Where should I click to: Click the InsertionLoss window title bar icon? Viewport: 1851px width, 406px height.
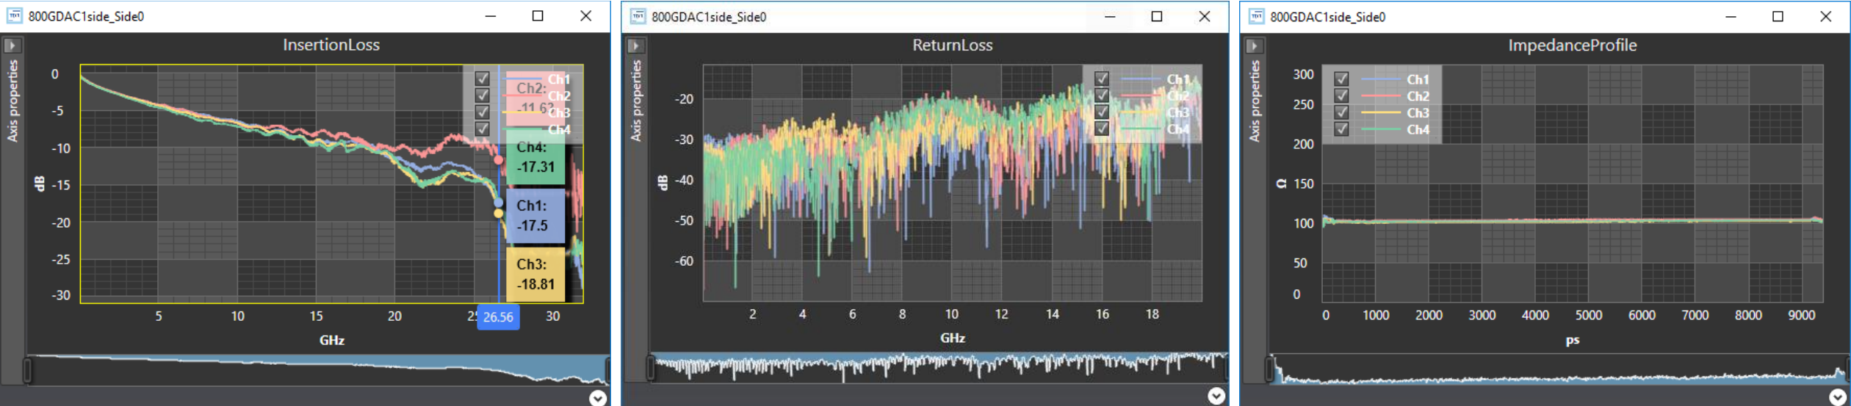(x=14, y=16)
